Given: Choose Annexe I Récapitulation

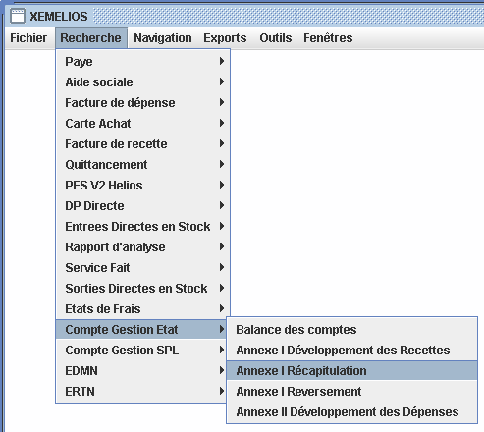Looking at the screenshot, I should click(x=352, y=371).
